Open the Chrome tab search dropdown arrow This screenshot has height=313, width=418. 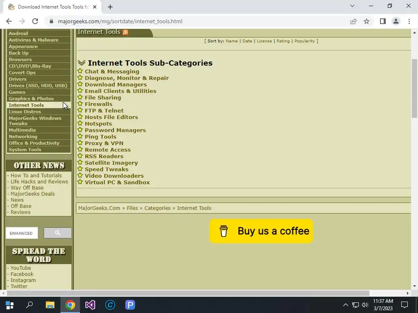[352, 6]
